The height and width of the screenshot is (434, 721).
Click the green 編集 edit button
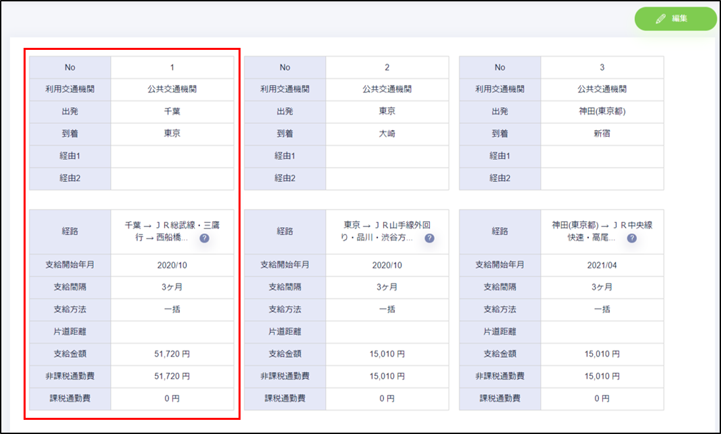pyautogui.click(x=675, y=19)
